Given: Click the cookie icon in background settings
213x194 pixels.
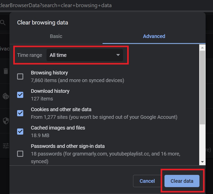Looking at the screenshot, I should (x=6, y=96).
